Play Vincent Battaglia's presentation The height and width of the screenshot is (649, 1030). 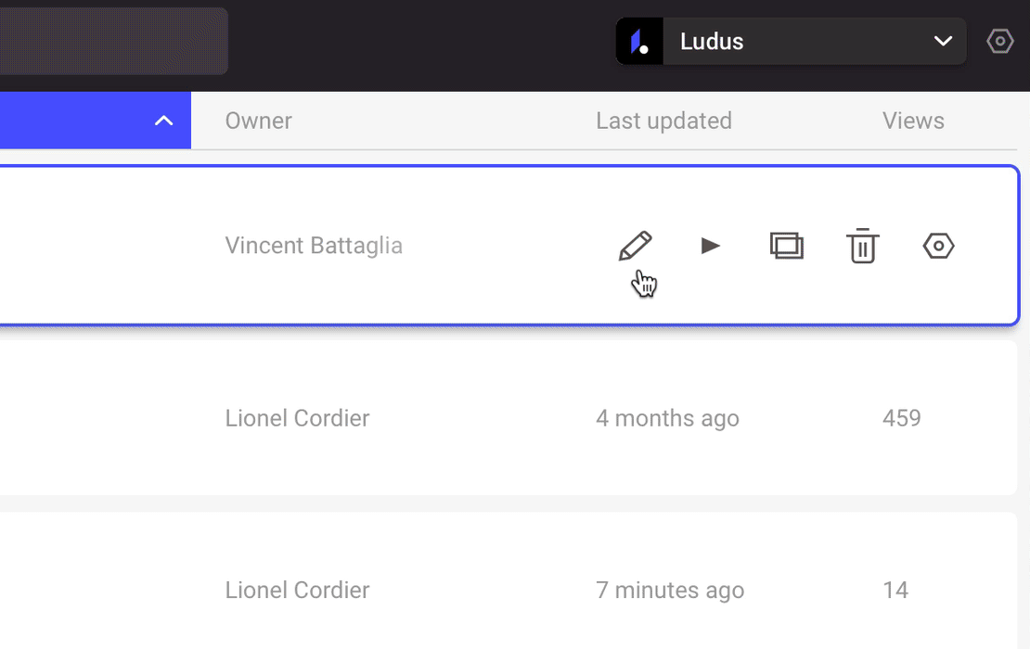[x=711, y=246]
